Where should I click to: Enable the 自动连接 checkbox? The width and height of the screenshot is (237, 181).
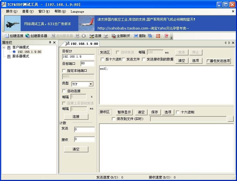pos(64,91)
